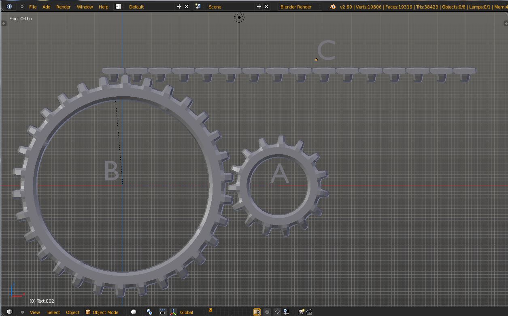
Task: Add a new scene with plus
Action: 259,6
